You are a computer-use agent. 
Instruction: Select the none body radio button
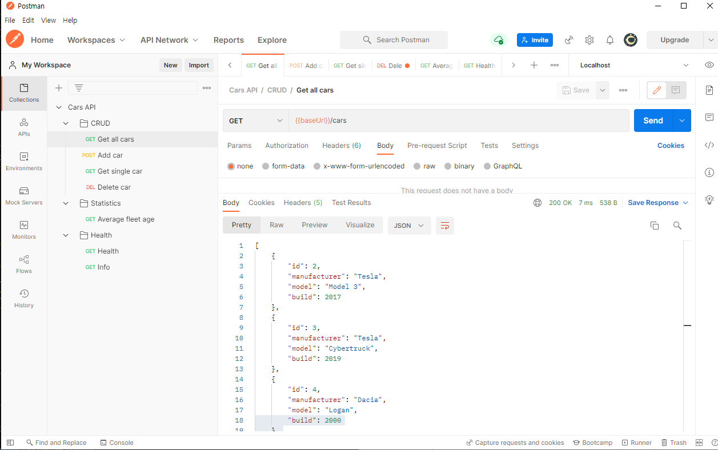click(231, 166)
